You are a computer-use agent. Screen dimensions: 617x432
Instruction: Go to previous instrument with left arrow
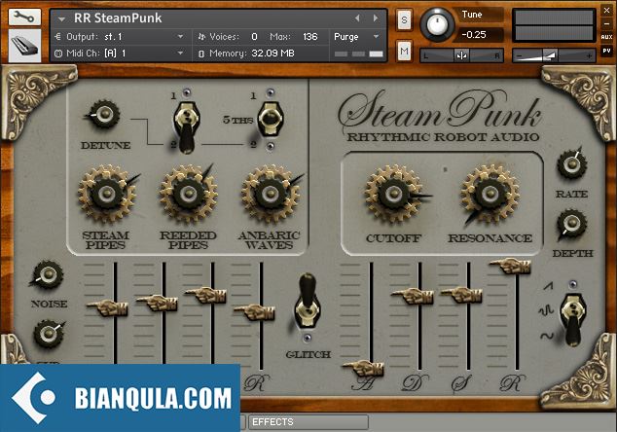point(357,18)
